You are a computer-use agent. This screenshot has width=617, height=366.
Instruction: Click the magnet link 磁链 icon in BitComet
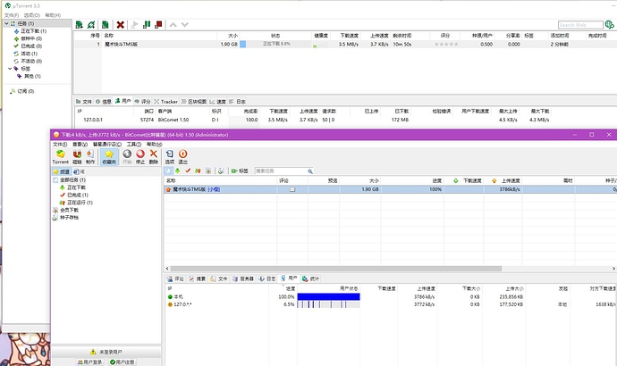(x=77, y=157)
